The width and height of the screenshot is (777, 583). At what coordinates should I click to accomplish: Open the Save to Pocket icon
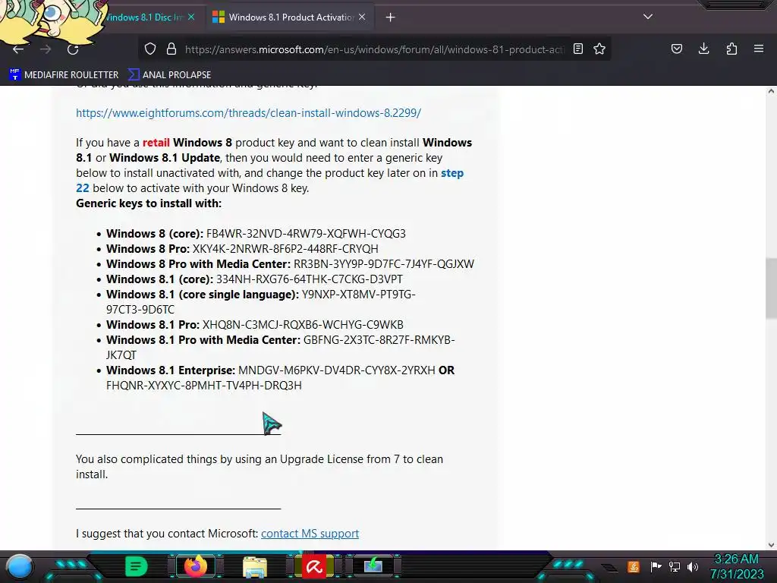point(676,49)
